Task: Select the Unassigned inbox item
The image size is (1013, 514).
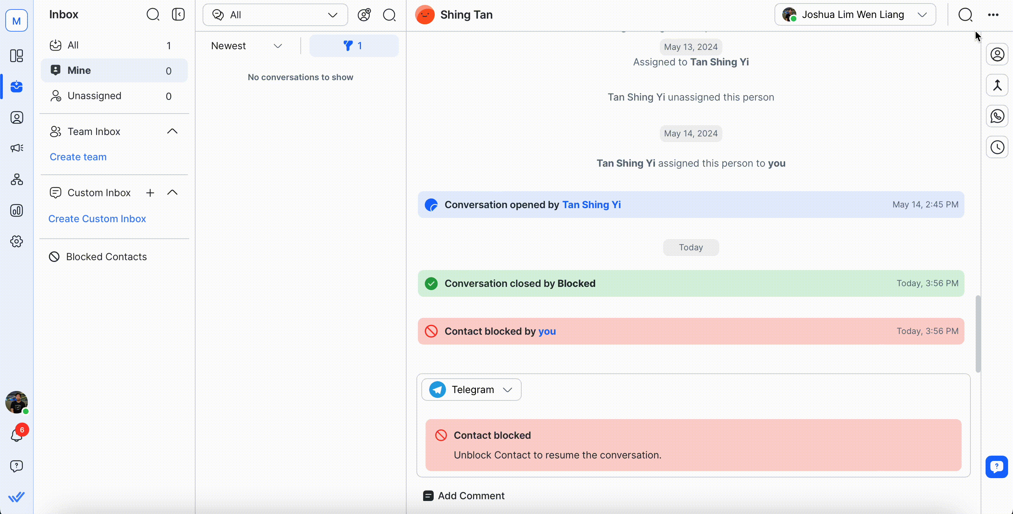Action: click(94, 96)
